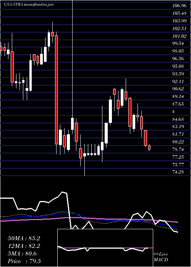Click the 93.59 price axis label
Viewport: 191px width, 267px height.
pos(178,74)
